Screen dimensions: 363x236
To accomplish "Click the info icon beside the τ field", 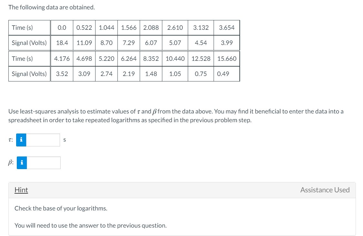I will coord(21,140).
